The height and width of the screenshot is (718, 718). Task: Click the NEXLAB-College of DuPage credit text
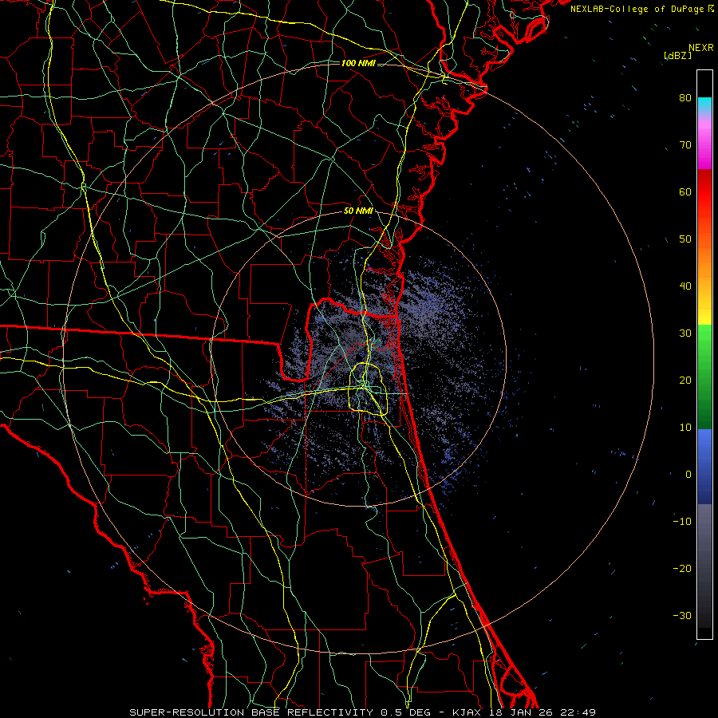click(x=639, y=9)
